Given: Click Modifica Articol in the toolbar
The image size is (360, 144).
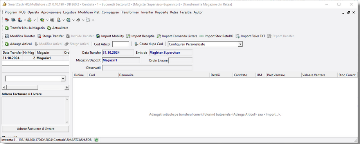Looking at the screenshot, I should coord(49,44).
